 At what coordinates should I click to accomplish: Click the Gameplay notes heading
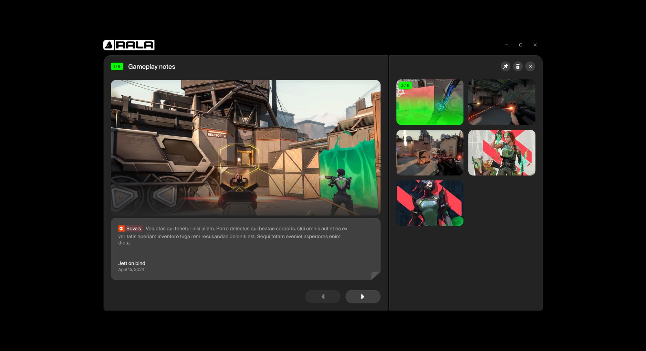[151, 67]
